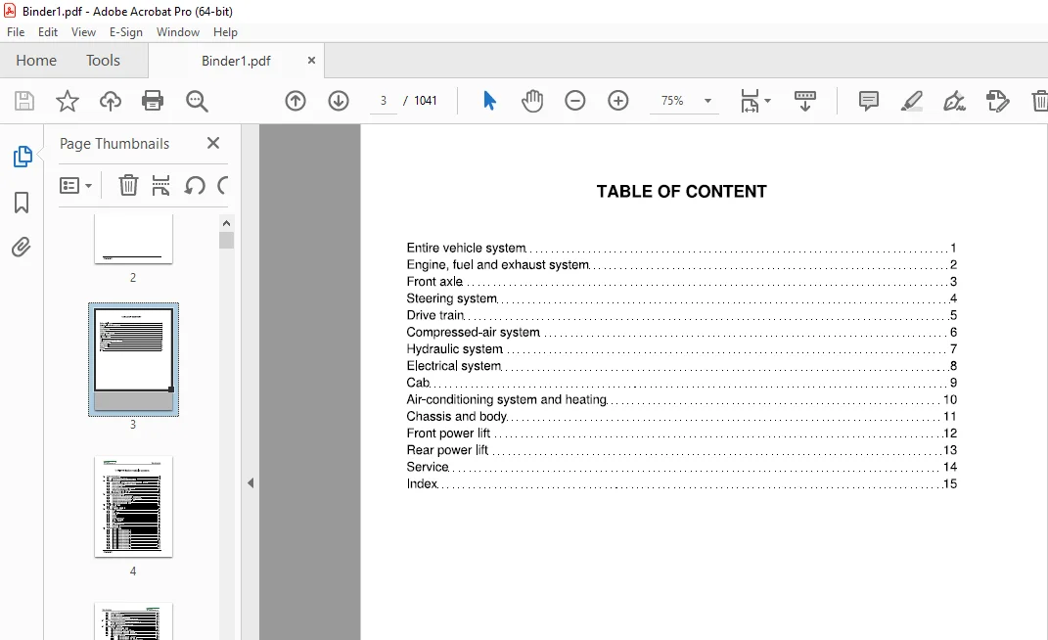
Task: Open Page Thumbnails pane icon
Action: coord(23,157)
